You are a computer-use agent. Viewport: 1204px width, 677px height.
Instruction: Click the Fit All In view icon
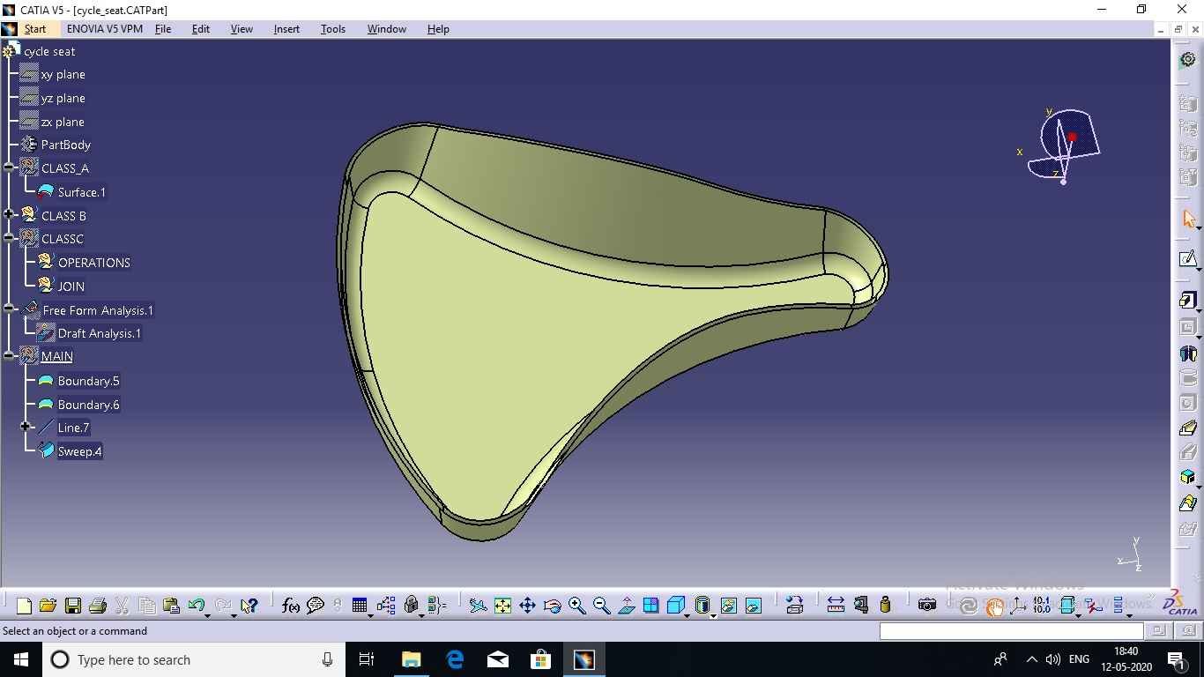[x=502, y=606]
